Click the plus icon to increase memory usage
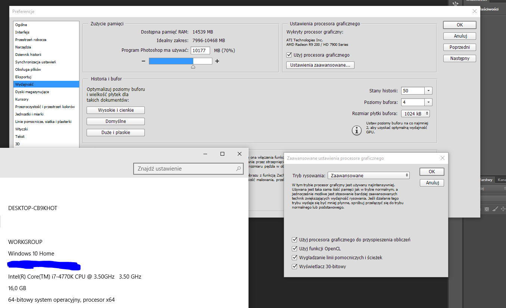 (x=217, y=61)
